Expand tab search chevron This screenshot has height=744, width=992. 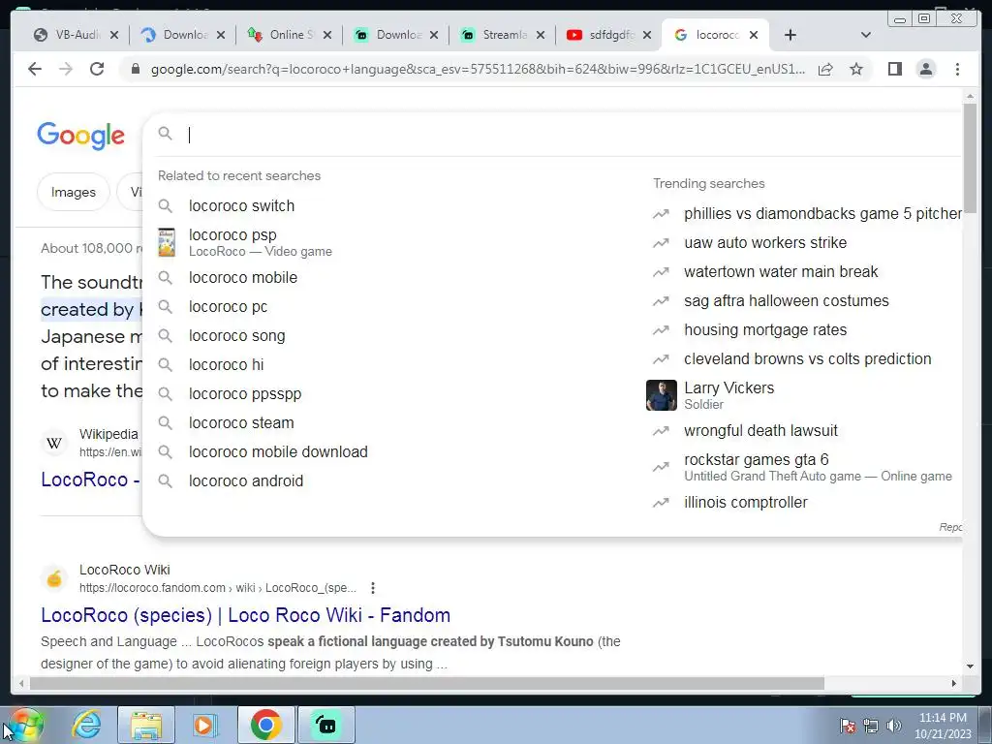(x=866, y=35)
